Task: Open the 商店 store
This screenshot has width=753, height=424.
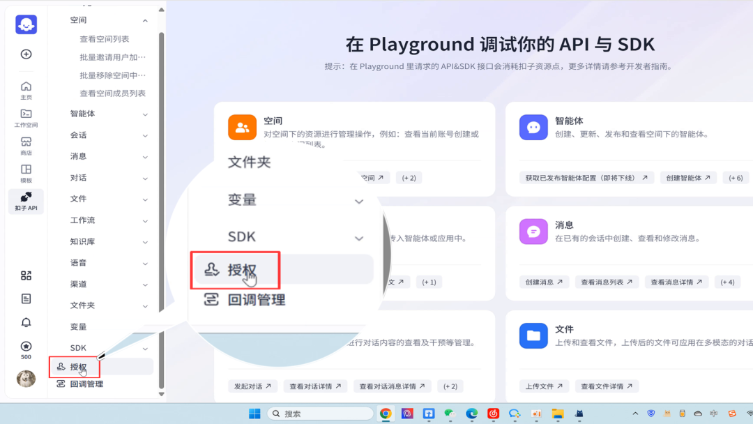Action: (26, 146)
